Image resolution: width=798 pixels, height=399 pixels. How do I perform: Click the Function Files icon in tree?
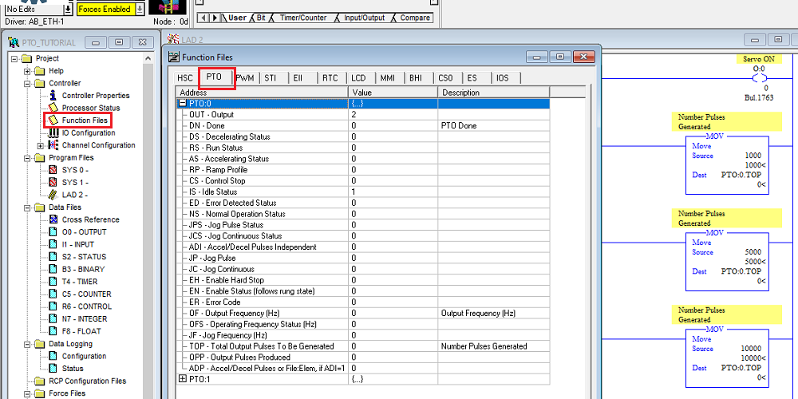click(x=53, y=120)
